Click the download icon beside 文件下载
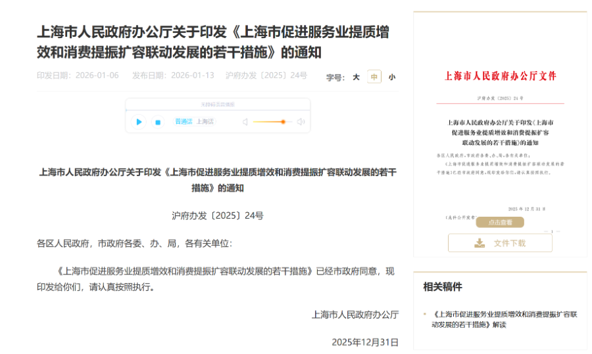592x354 pixels. (480, 243)
